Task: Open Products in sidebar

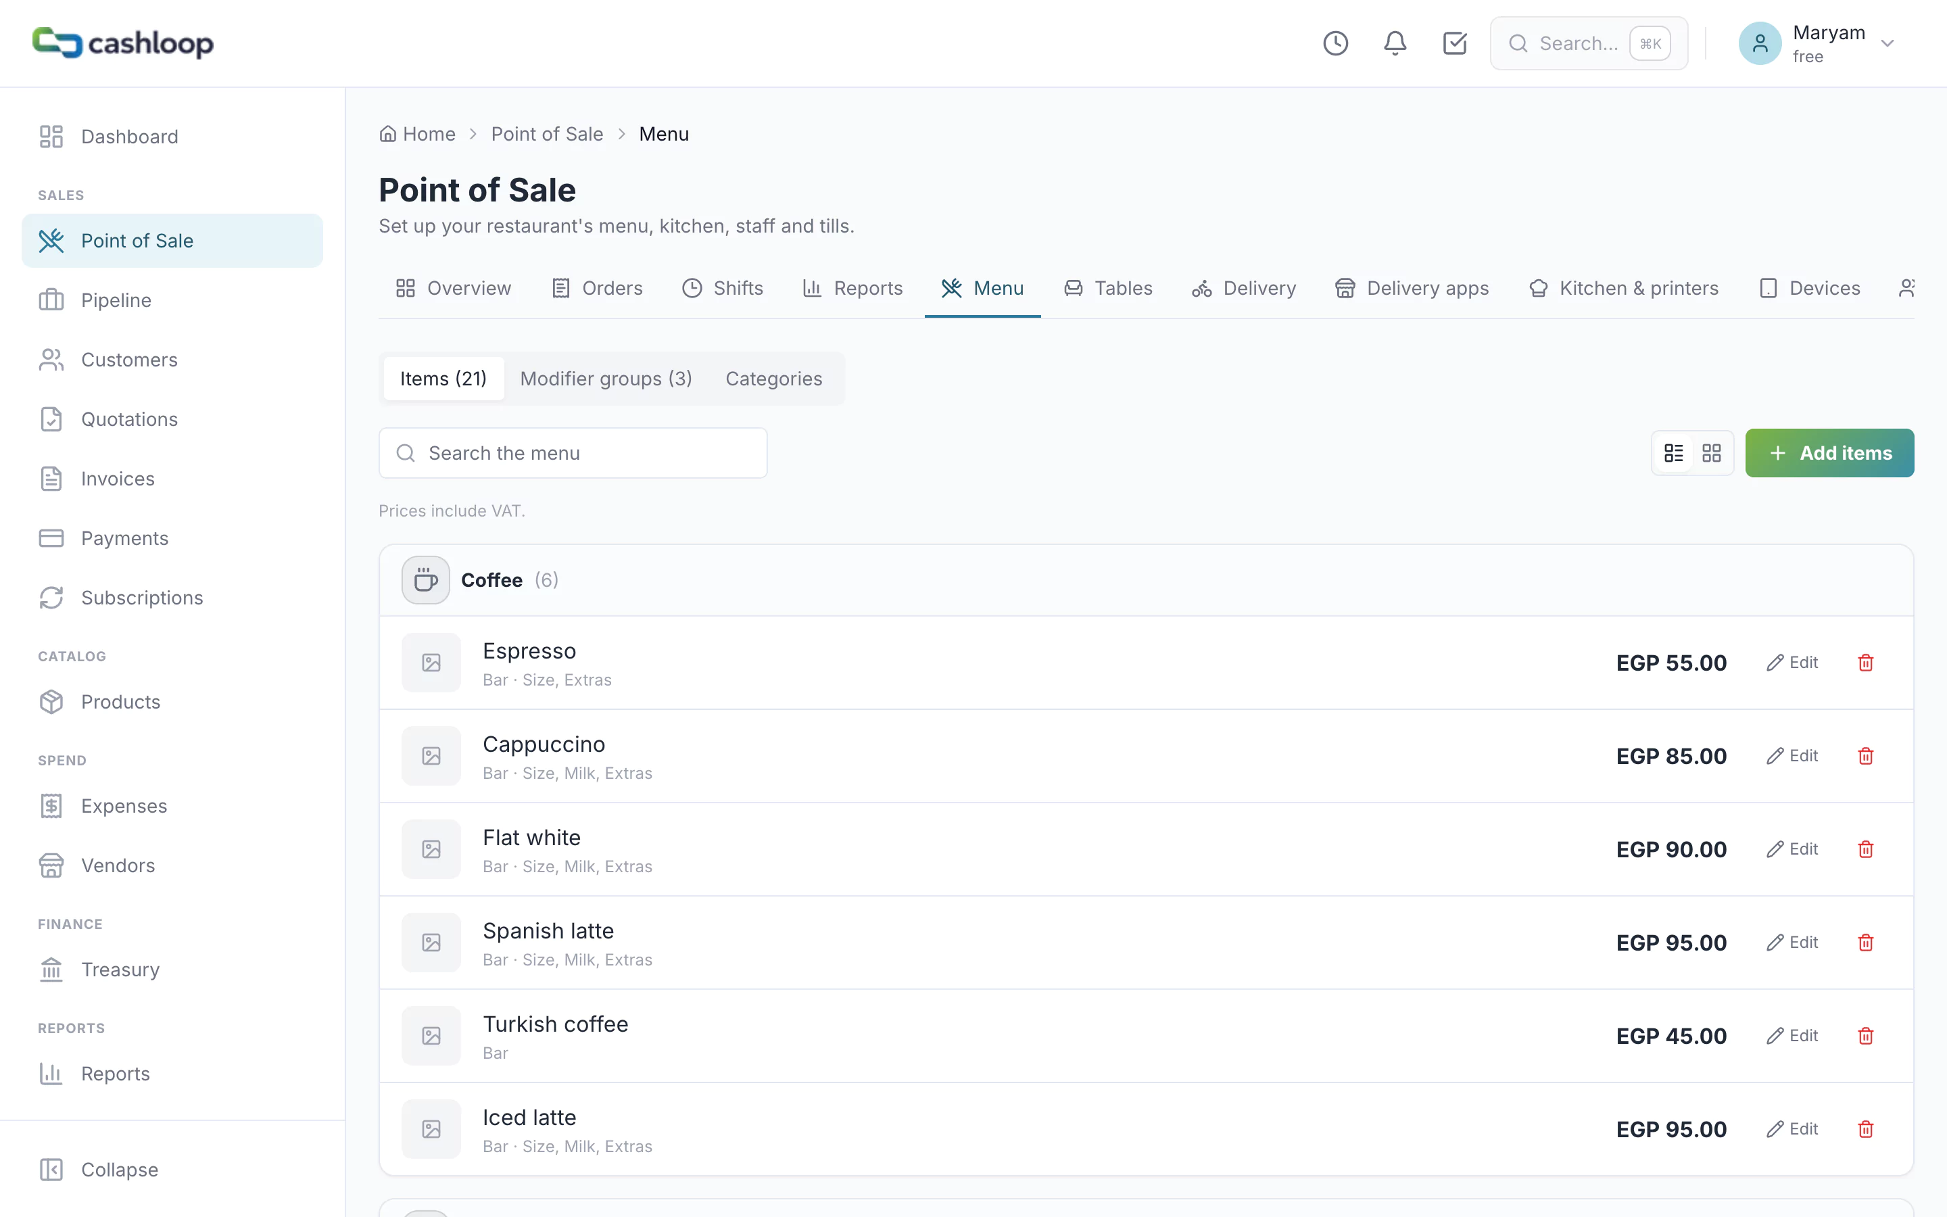Action: 172,702
